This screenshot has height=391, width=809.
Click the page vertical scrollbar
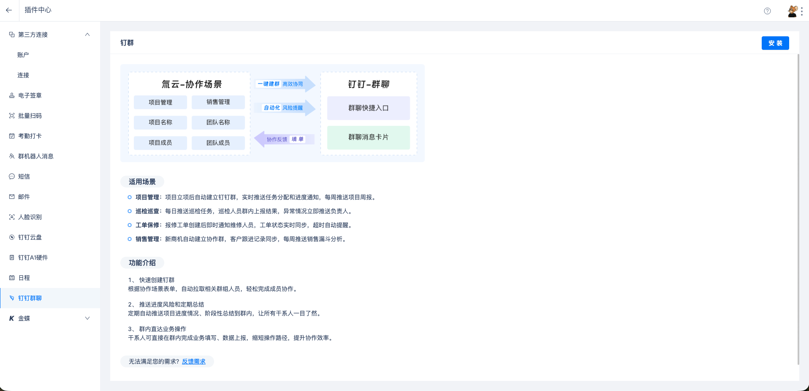798,209
